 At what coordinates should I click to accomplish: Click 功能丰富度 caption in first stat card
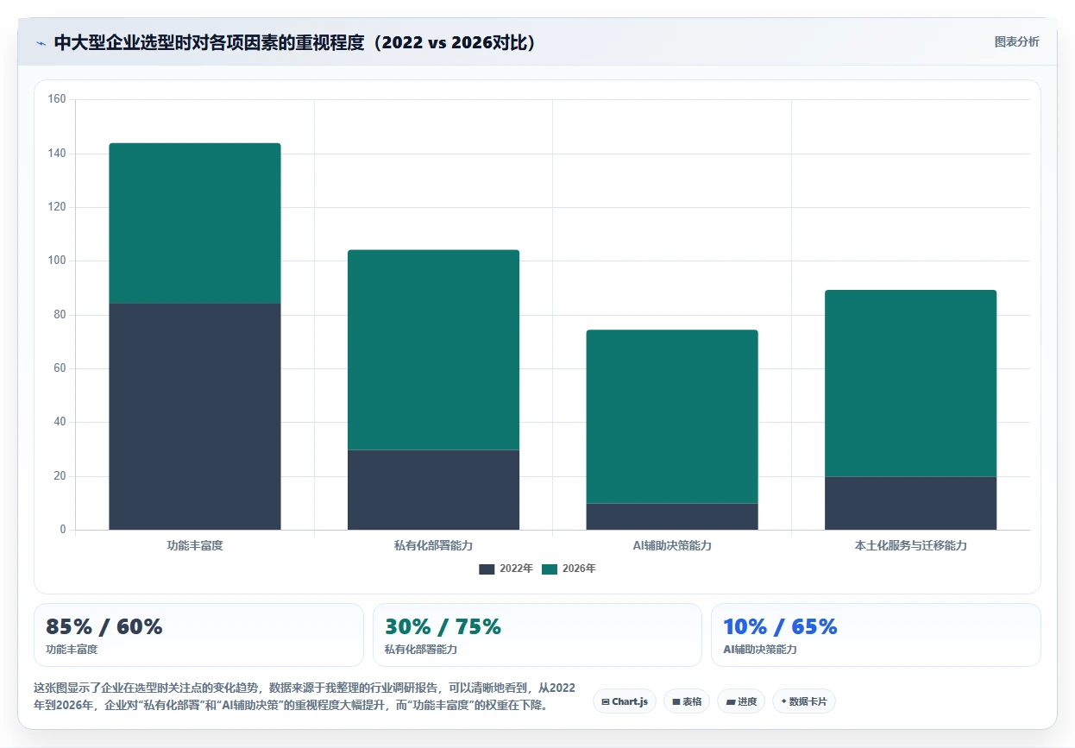72,650
